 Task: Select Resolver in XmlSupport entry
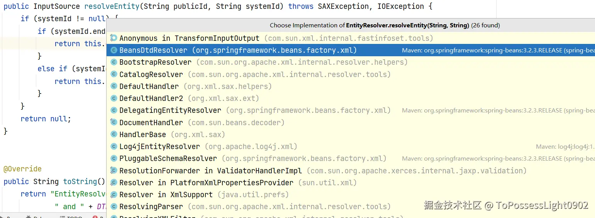(166, 195)
